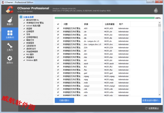The height and width of the screenshot is (113, 164).
Task: Uncheck the .flac result row
Action: click(58, 70)
